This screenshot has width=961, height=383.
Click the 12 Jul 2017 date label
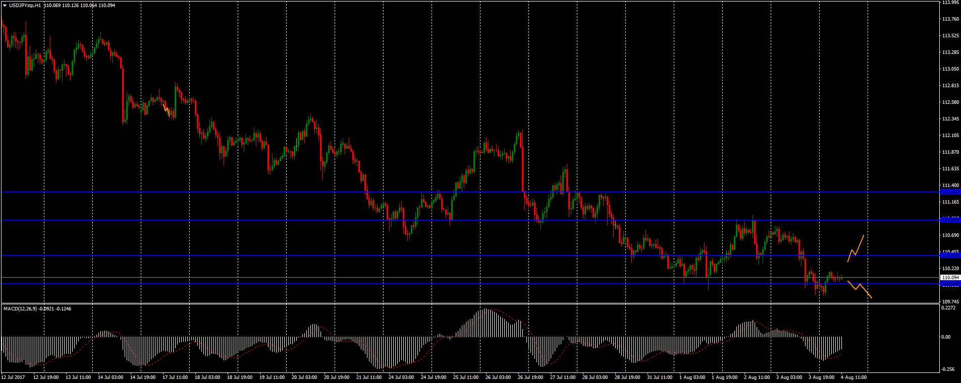[14, 377]
